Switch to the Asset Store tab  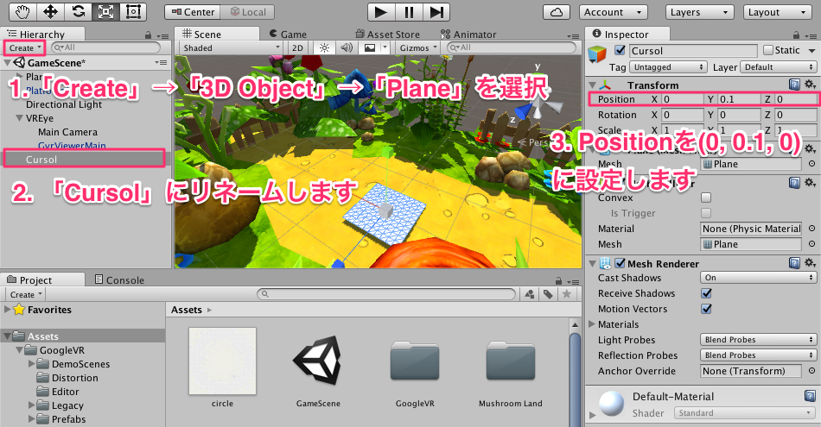[388, 34]
